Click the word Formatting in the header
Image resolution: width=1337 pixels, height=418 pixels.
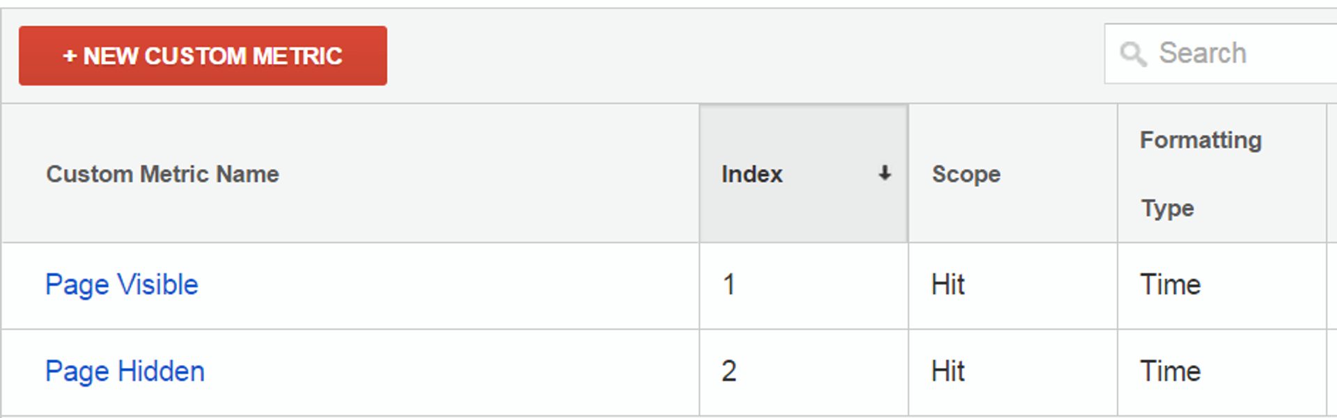tap(1201, 140)
